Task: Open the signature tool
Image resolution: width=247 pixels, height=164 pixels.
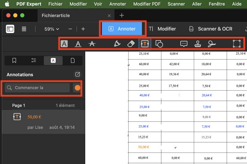Action: click(212, 44)
